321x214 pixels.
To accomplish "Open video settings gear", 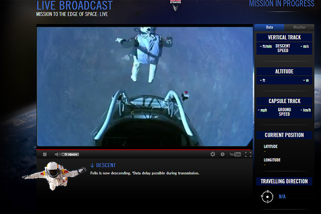I will click(x=213, y=154).
